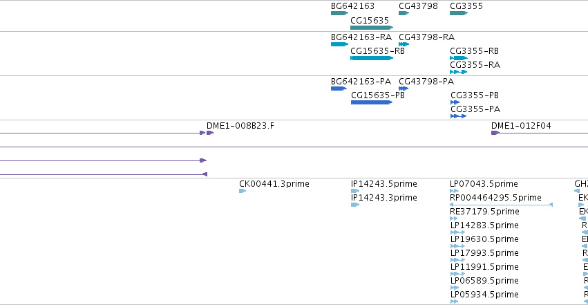Select the CG15635 gene bar

[372, 28]
